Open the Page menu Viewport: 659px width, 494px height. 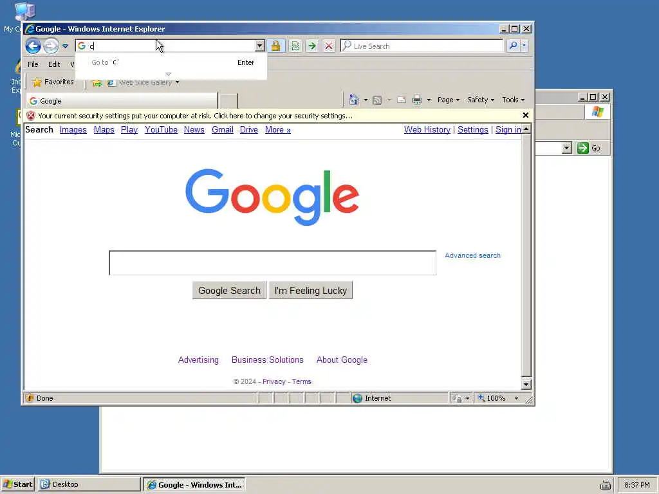(449, 100)
